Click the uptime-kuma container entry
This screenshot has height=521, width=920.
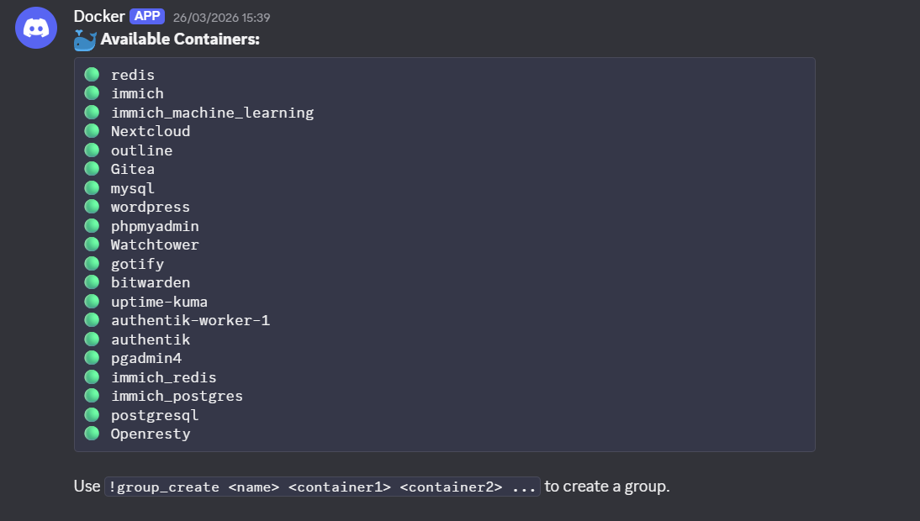(159, 302)
